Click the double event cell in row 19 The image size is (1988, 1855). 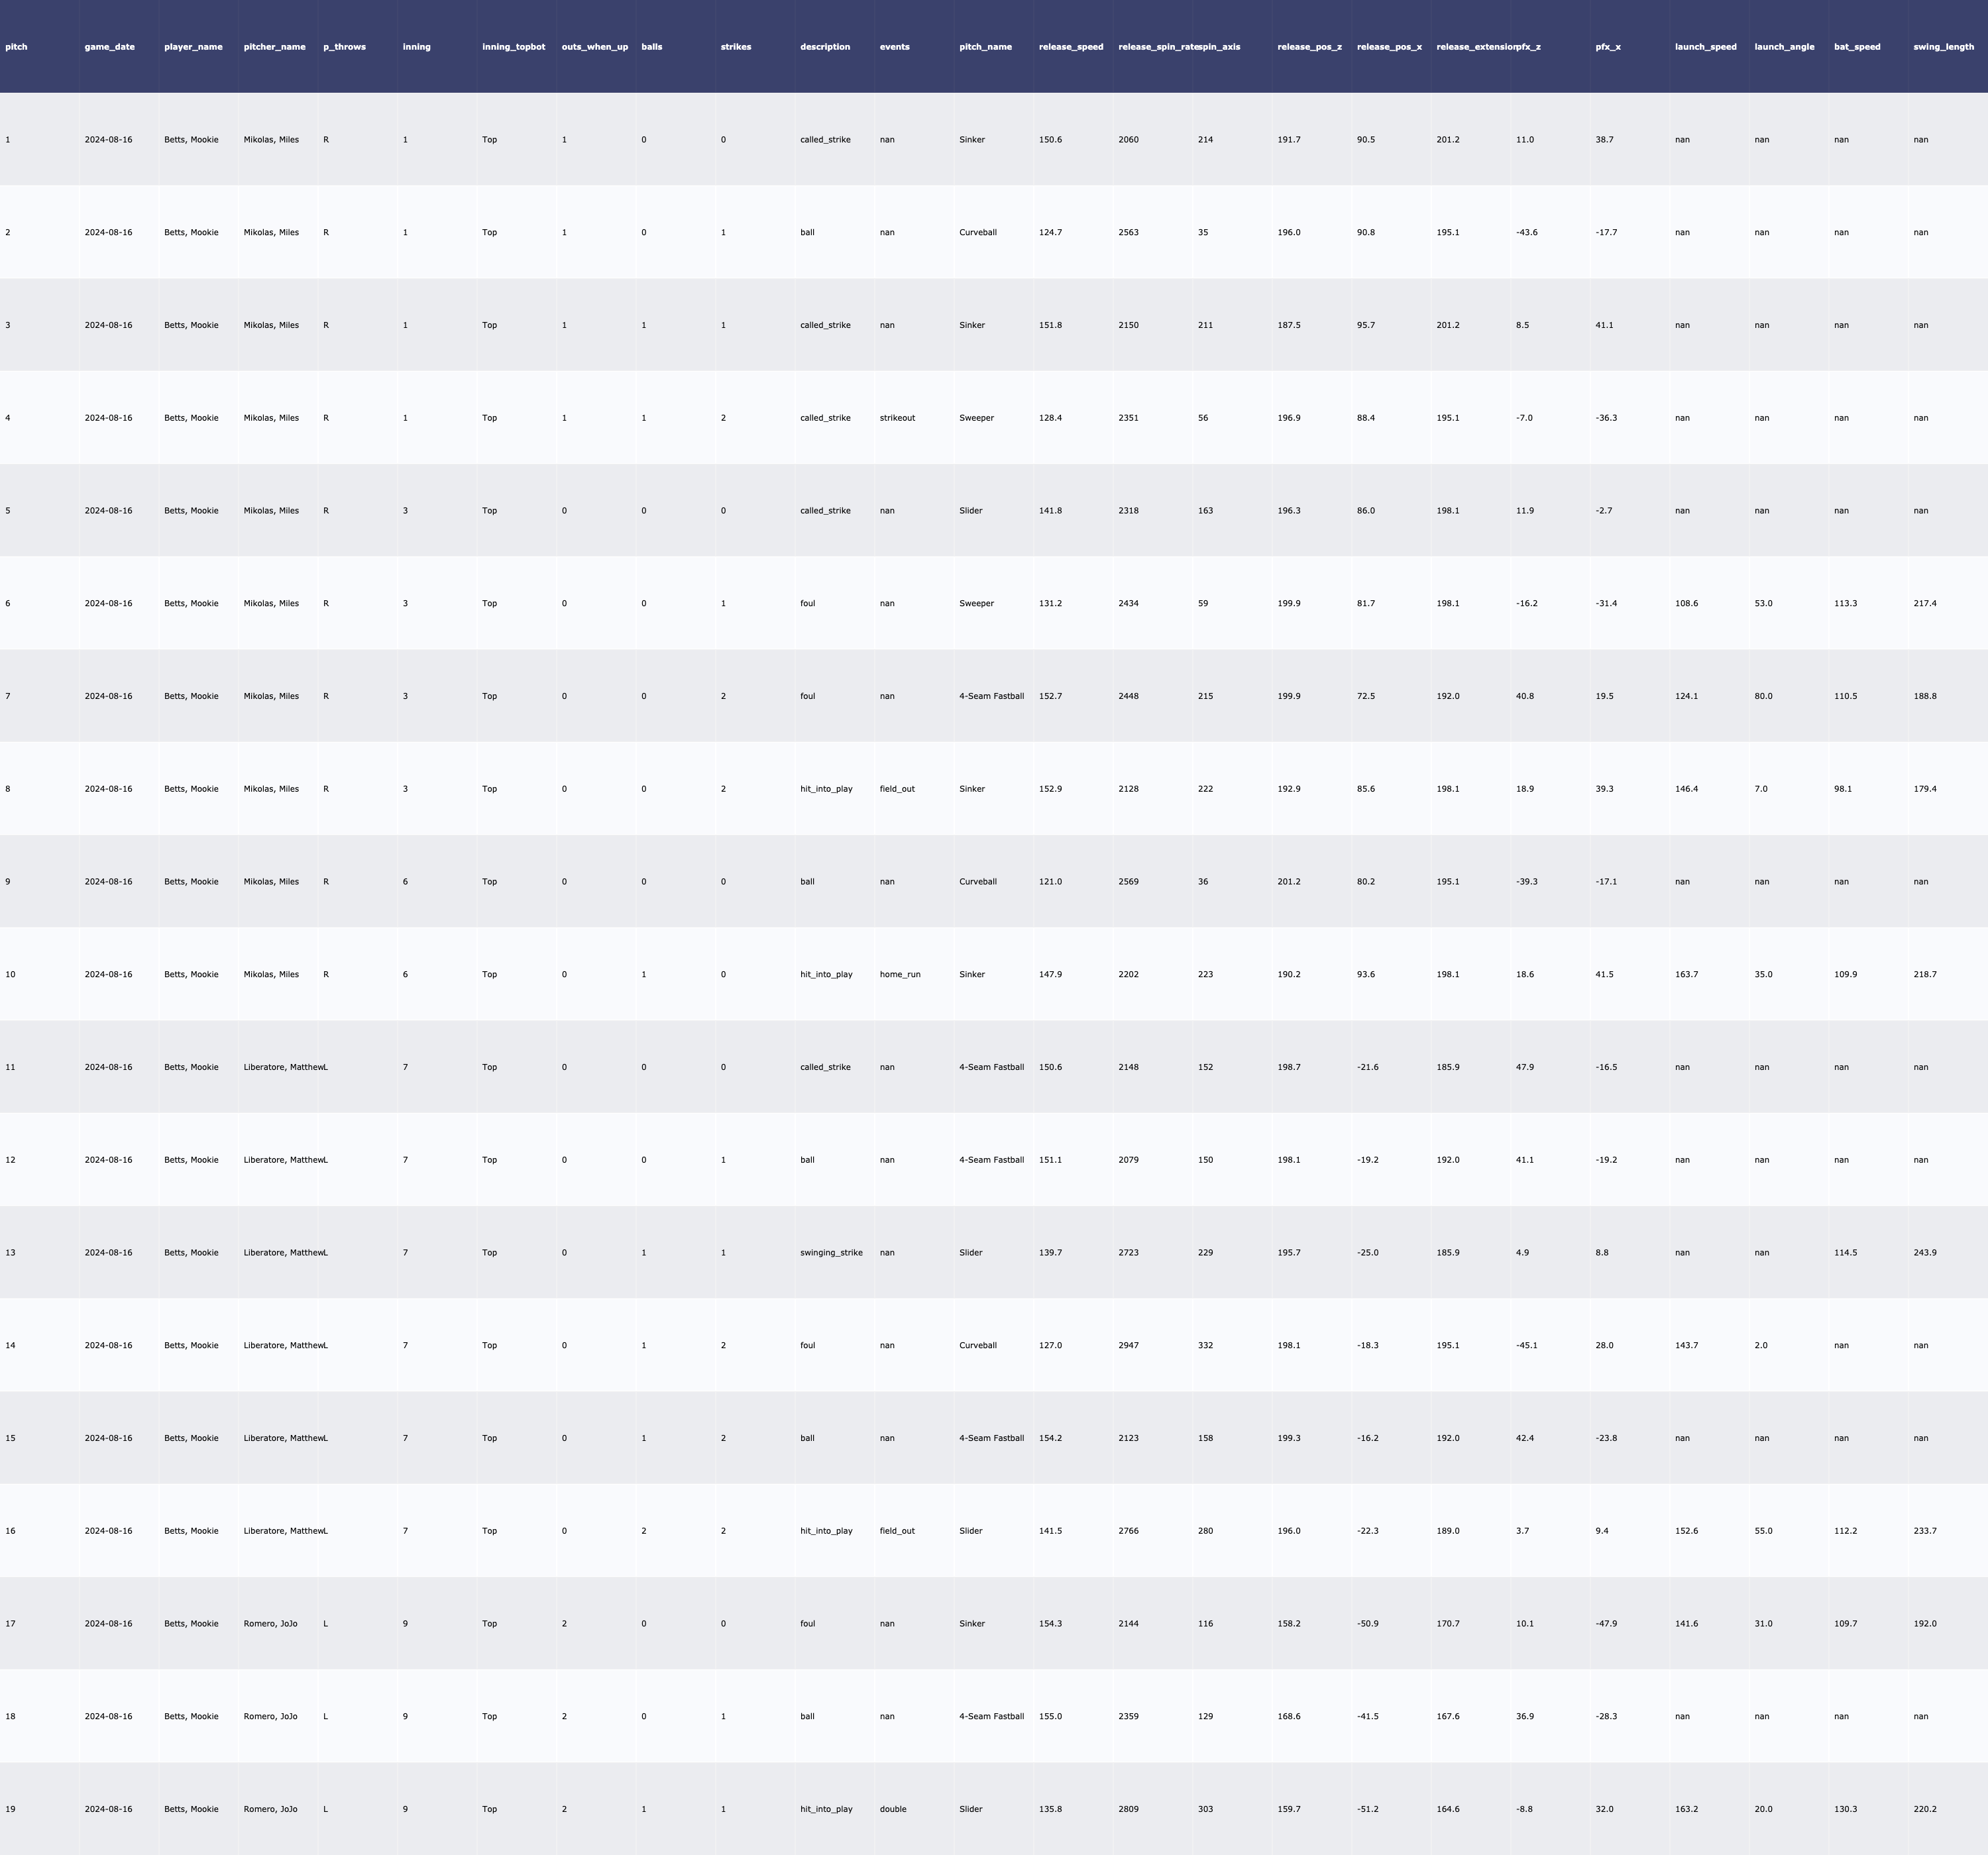[893, 1809]
